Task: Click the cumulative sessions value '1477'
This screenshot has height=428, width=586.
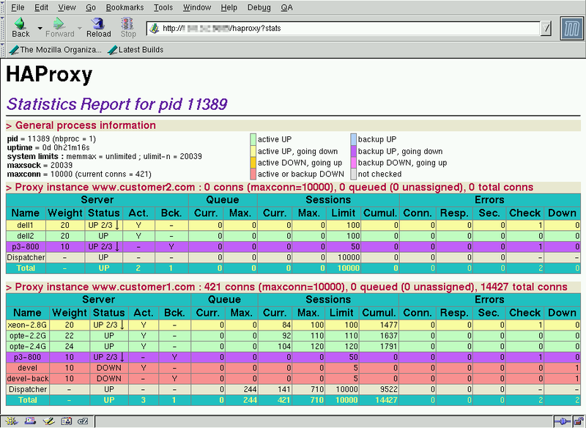Action: tap(389, 325)
